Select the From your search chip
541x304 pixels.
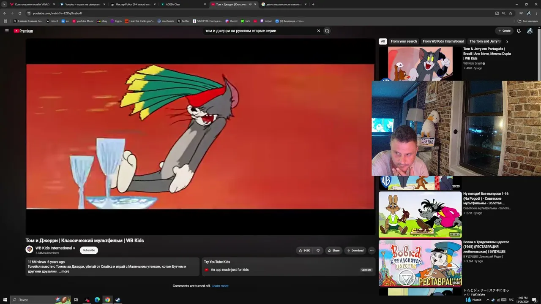click(404, 41)
